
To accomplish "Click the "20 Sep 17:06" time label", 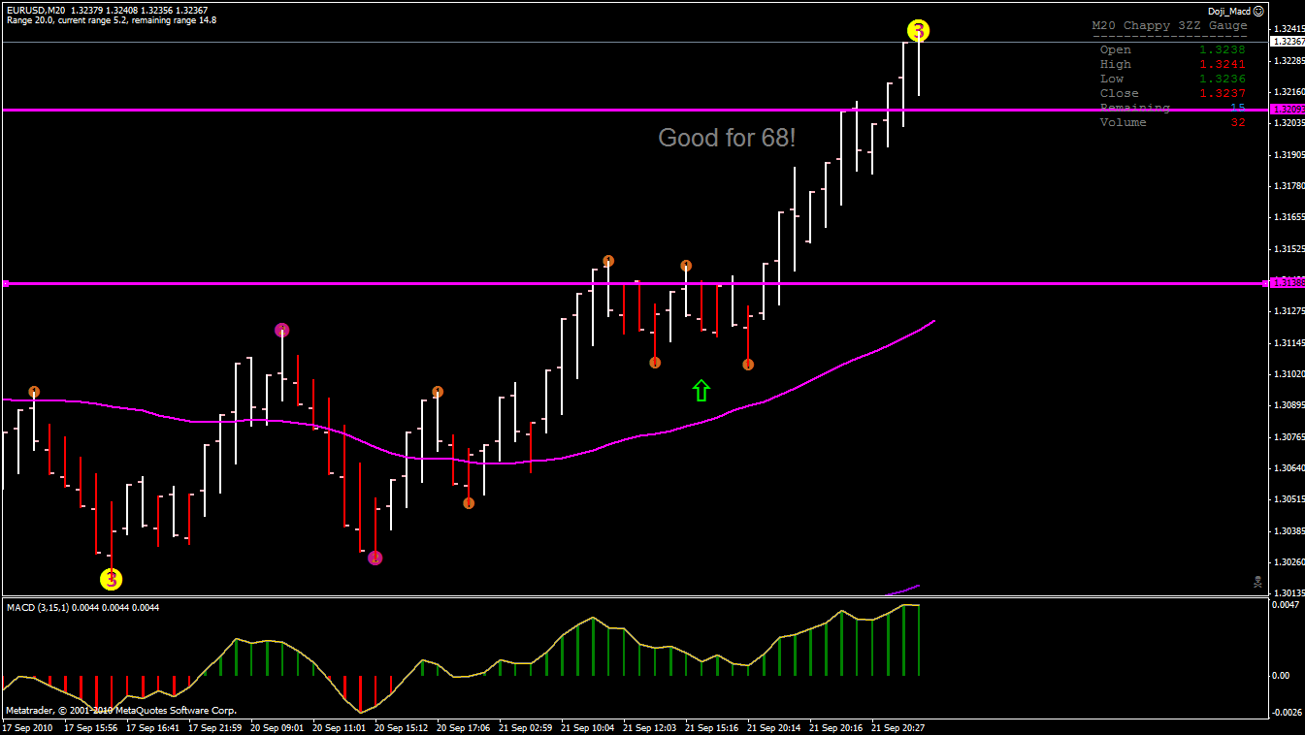I will click(464, 727).
